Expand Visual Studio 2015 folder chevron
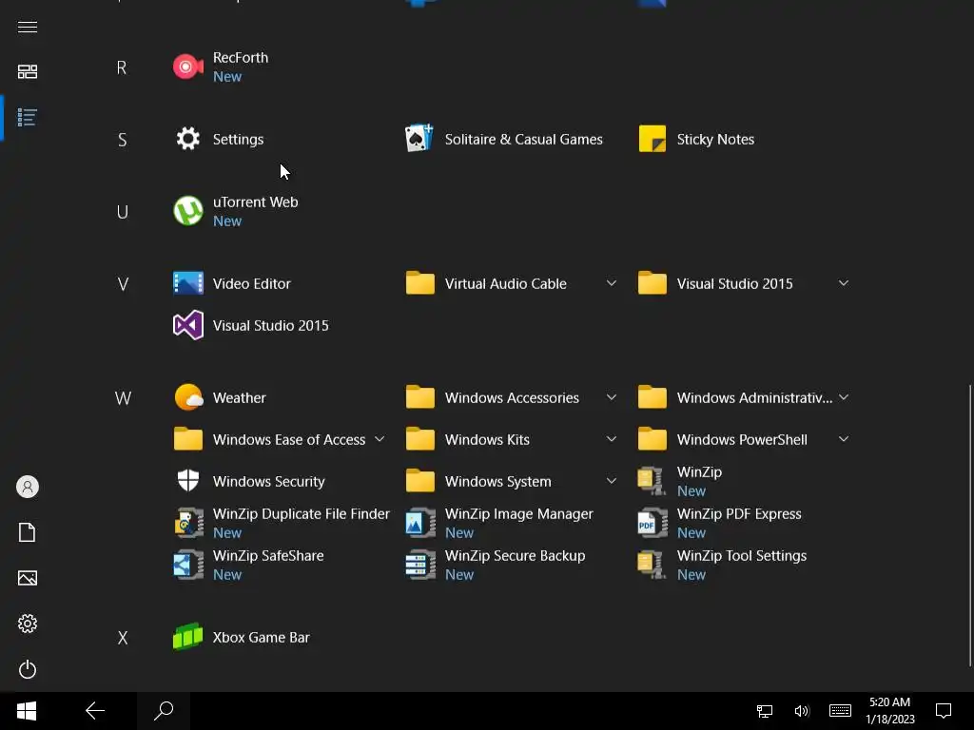The height and width of the screenshot is (730, 974). click(844, 283)
